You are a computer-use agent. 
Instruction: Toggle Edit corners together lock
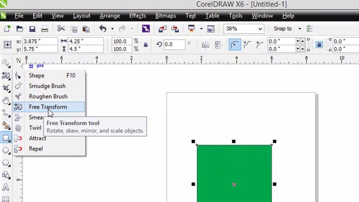[319, 45]
